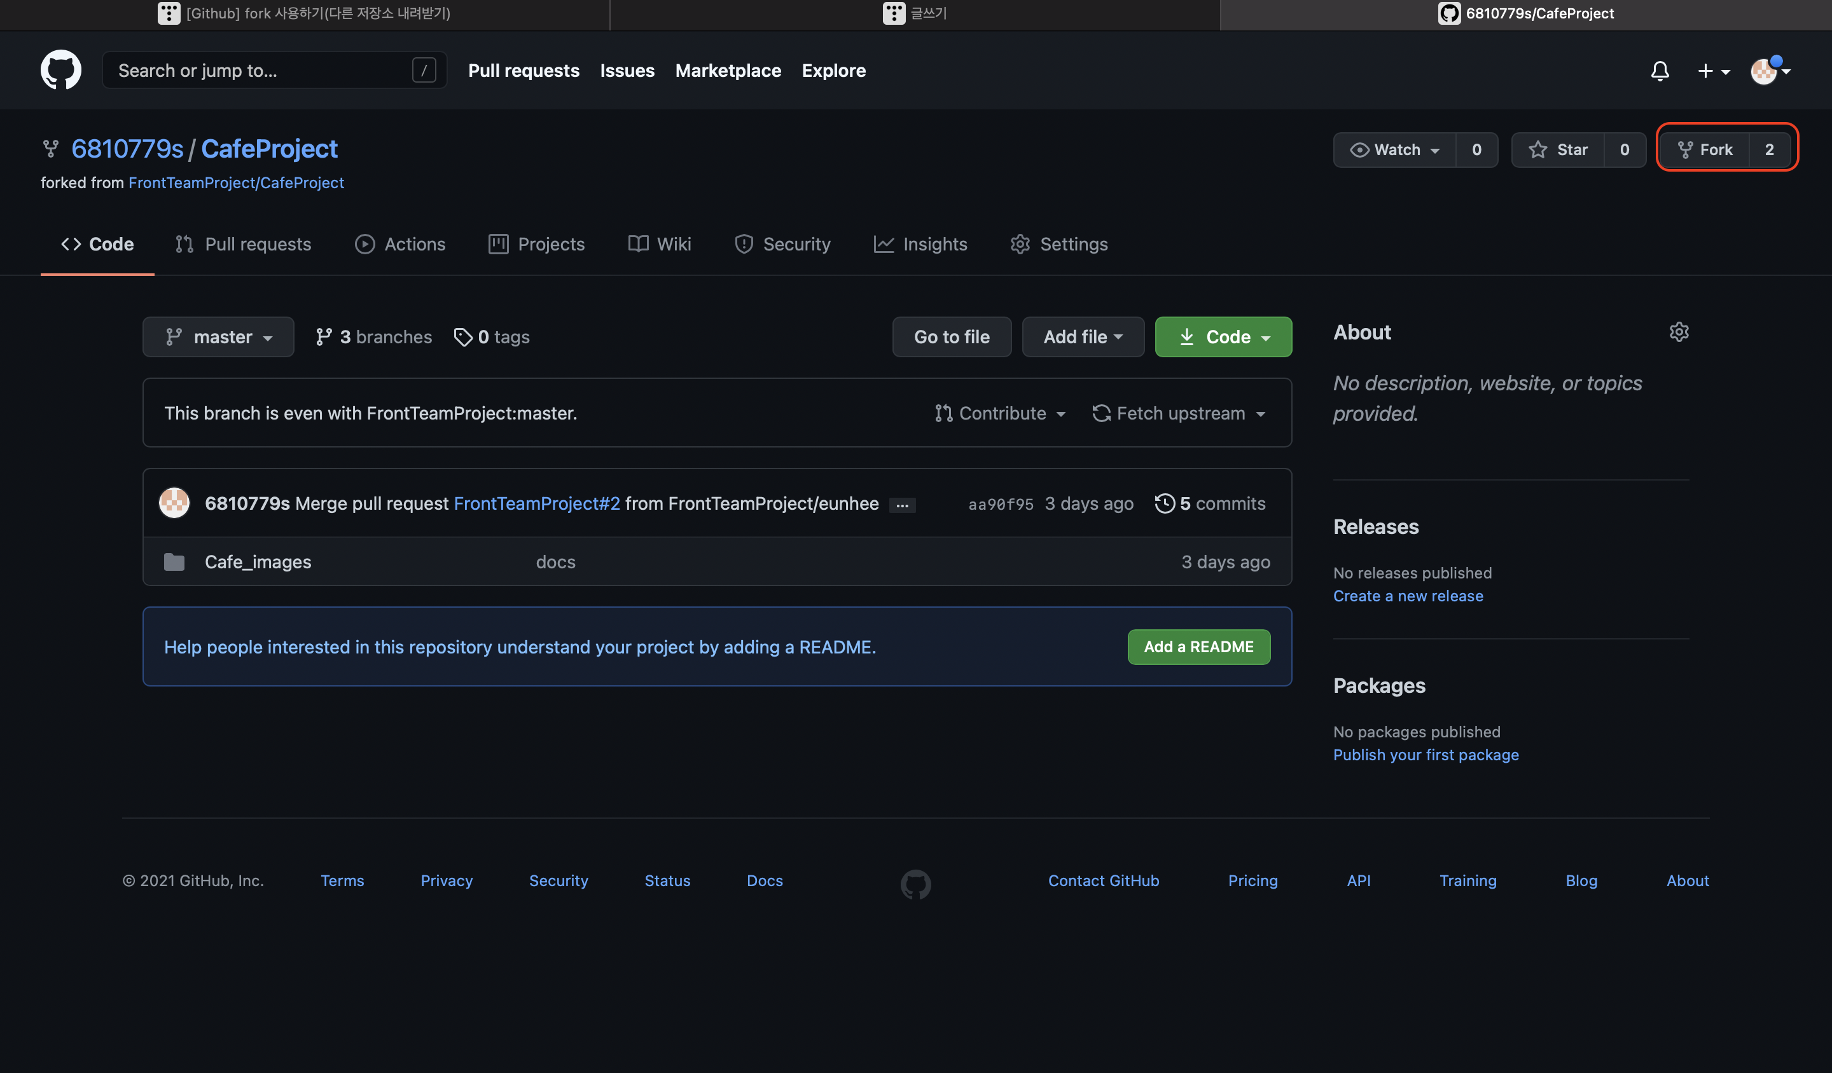Open the master branch dropdown
Viewport: 1832px width, 1073px height.
coord(218,337)
